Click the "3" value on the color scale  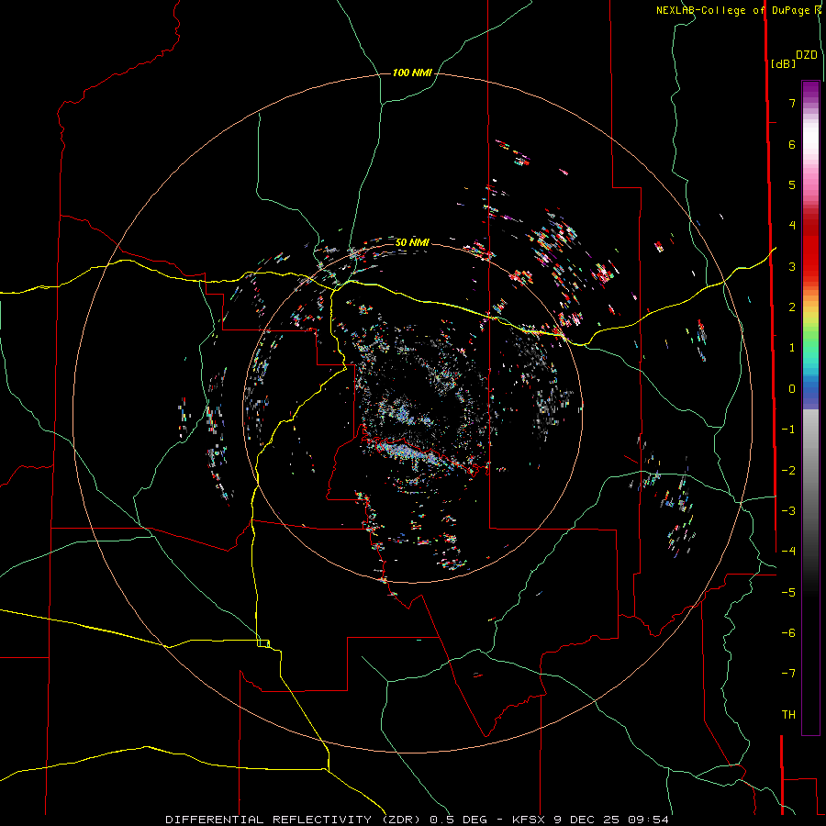tap(792, 266)
